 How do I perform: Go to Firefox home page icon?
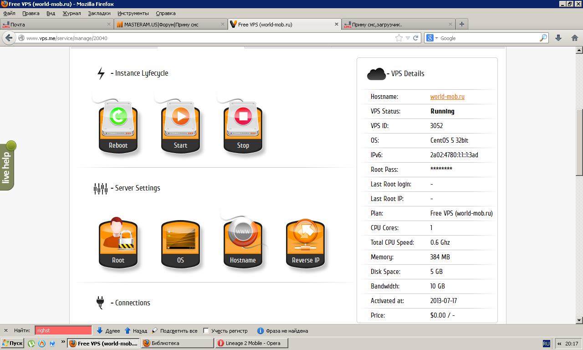click(x=574, y=38)
